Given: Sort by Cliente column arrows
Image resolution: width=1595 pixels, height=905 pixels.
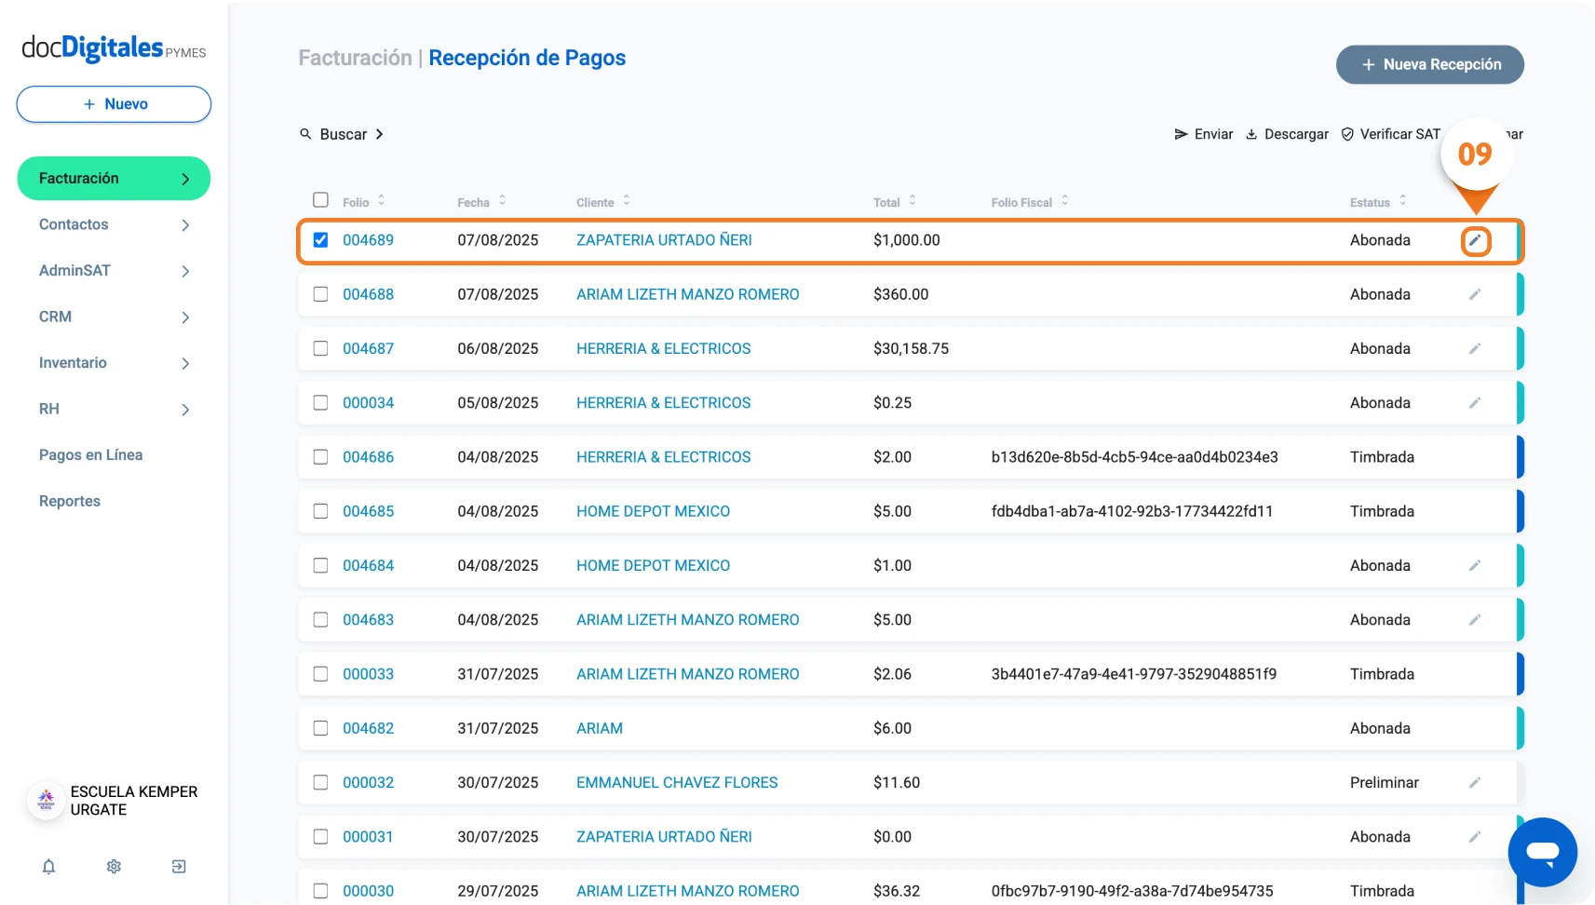Looking at the screenshot, I should tap(627, 200).
